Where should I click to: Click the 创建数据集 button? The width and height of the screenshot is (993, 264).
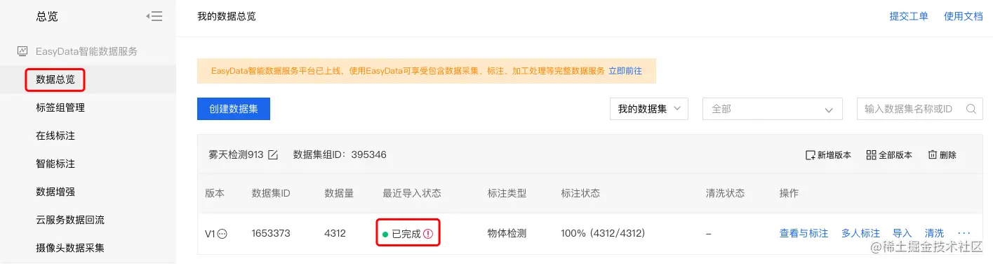coord(234,109)
